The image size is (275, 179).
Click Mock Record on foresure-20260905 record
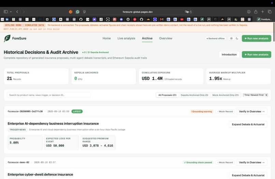click(x=225, y=112)
